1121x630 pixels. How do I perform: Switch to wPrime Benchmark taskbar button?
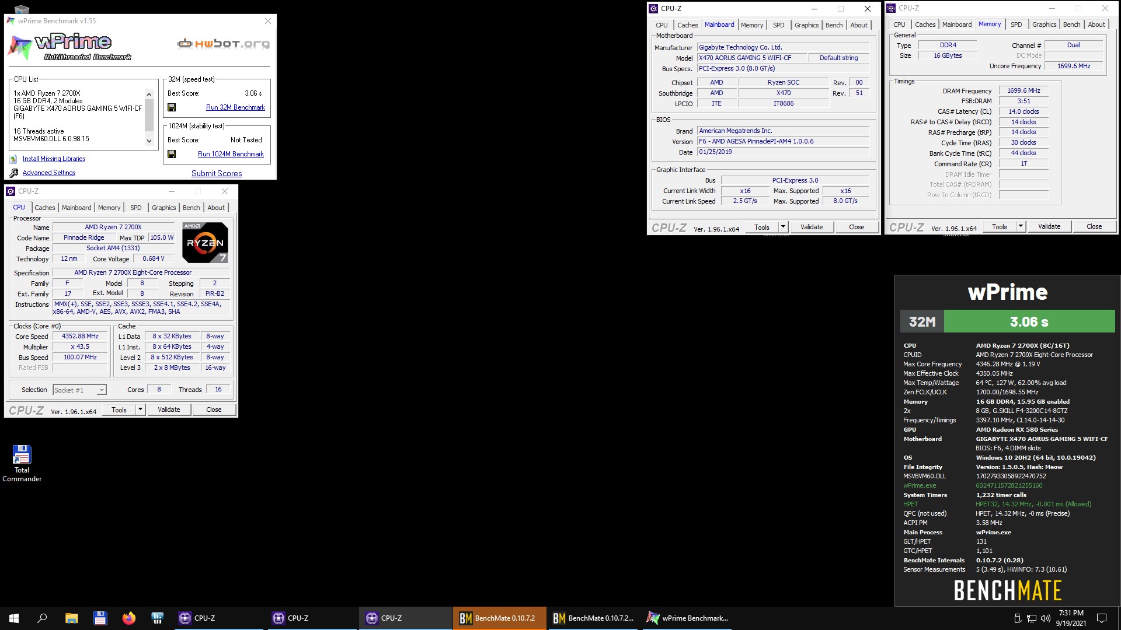click(x=687, y=618)
